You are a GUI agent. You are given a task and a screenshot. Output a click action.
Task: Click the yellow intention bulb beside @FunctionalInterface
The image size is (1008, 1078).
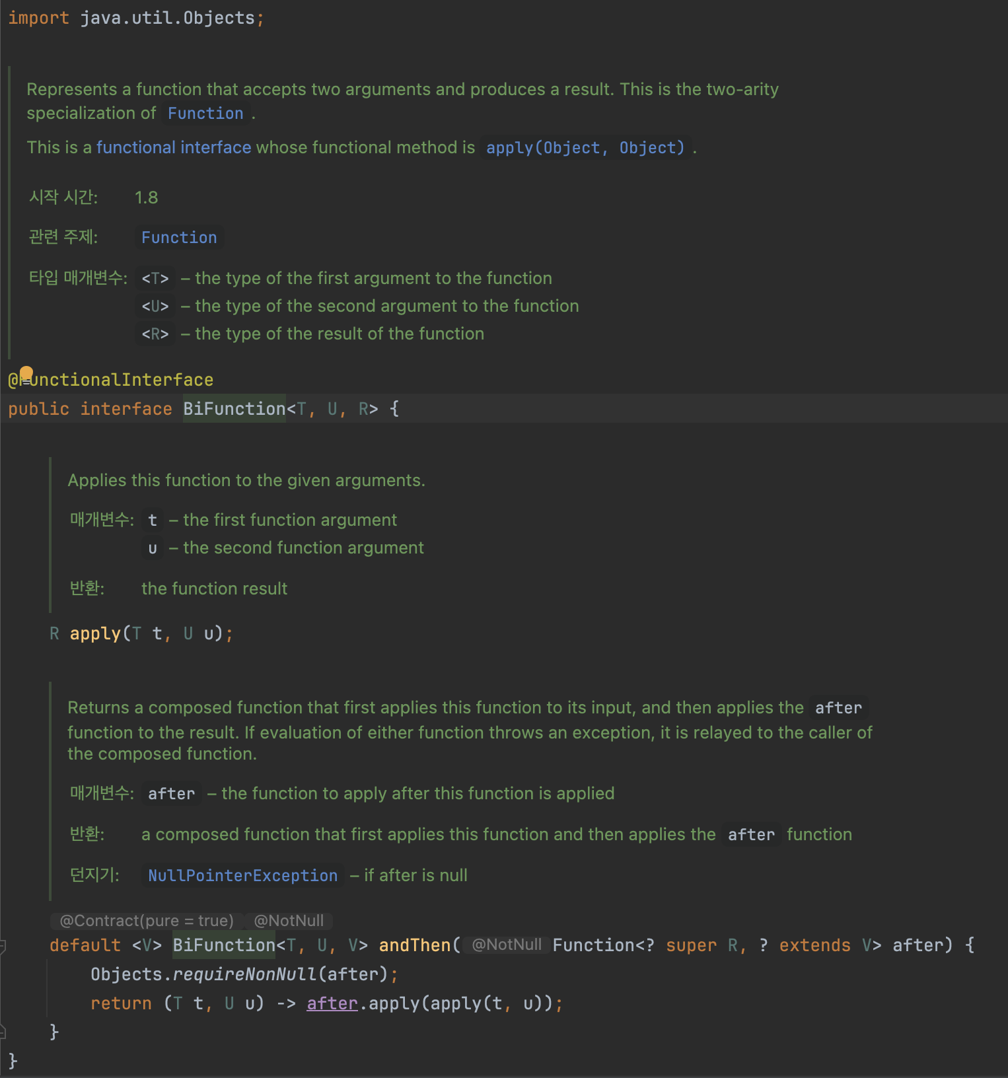[x=26, y=374]
